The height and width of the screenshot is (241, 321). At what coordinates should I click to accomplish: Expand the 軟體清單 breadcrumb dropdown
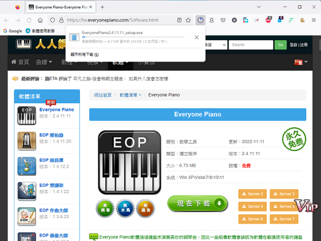pyautogui.click(x=130, y=95)
